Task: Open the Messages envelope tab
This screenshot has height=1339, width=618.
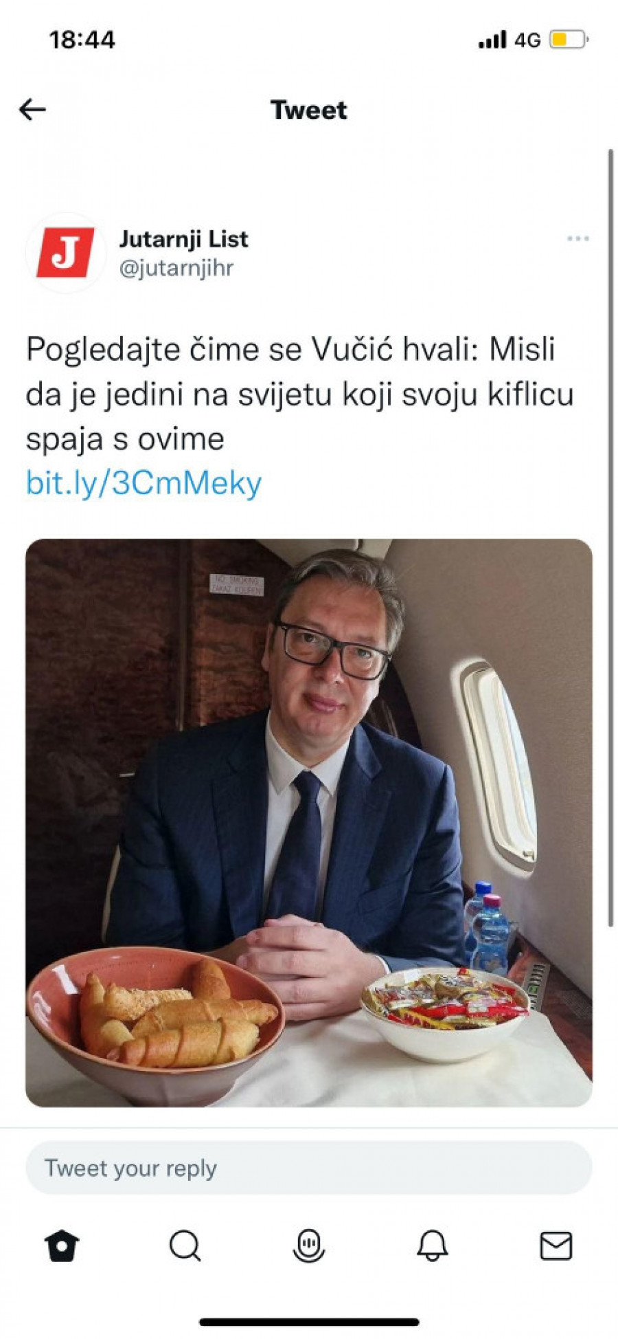Action: (556, 1246)
